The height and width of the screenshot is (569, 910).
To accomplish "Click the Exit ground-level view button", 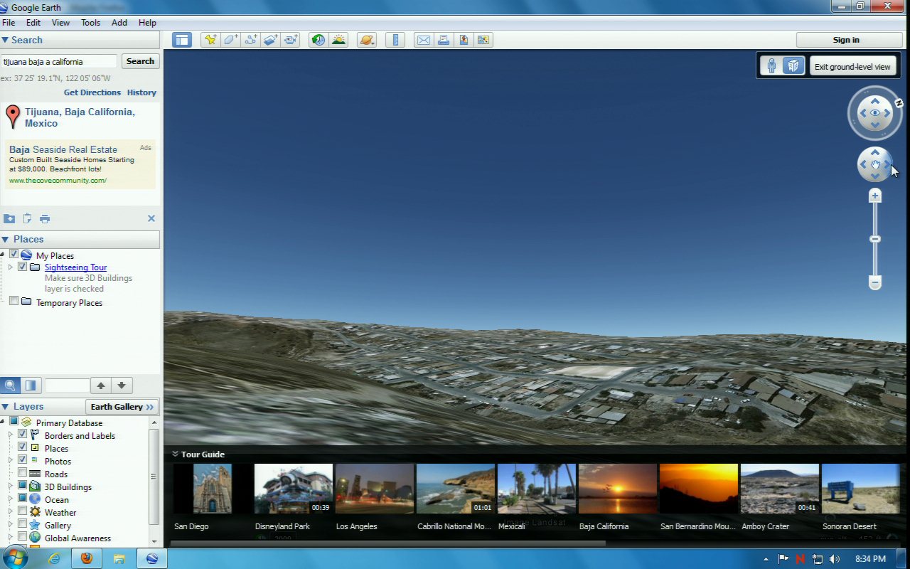I will pos(852,66).
